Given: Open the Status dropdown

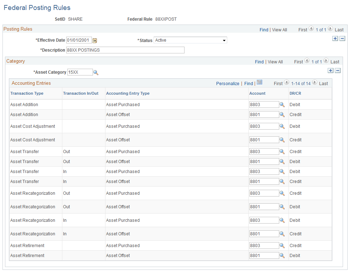Looking at the screenshot, I should pyautogui.click(x=190, y=40).
